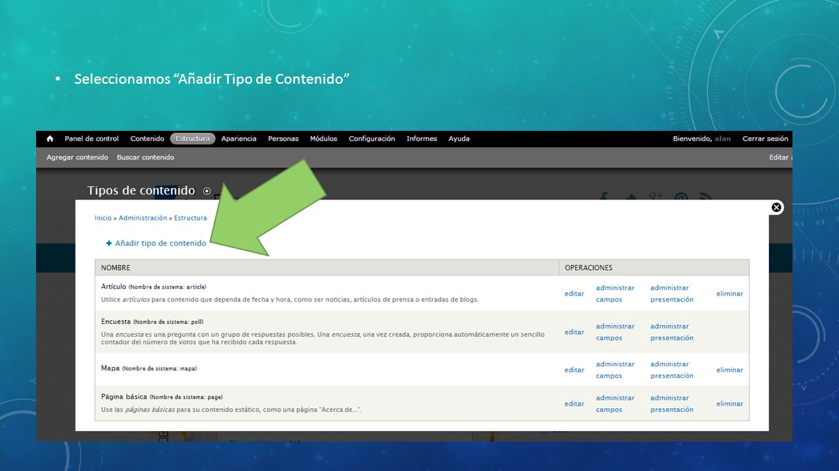Click the Mapa content type name
Image resolution: width=839 pixels, height=471 pixels.
pos(110,368)
